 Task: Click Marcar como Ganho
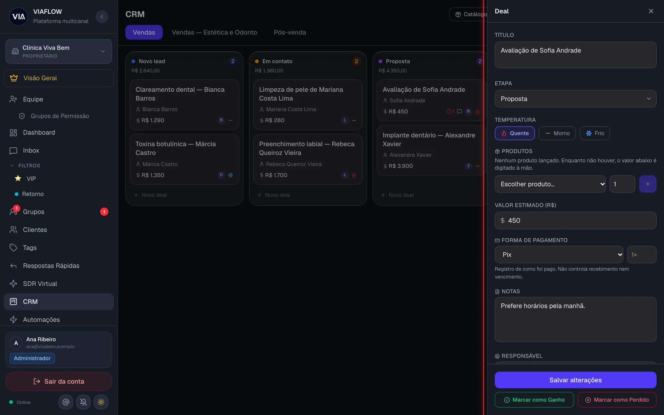pos(534,400)
